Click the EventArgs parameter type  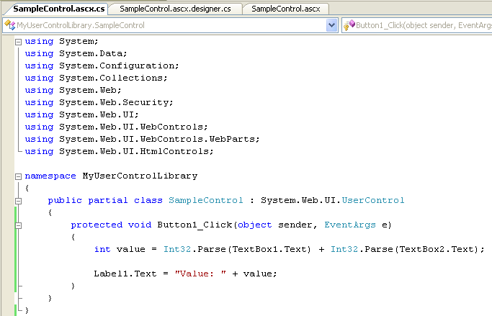pos(350,225)
